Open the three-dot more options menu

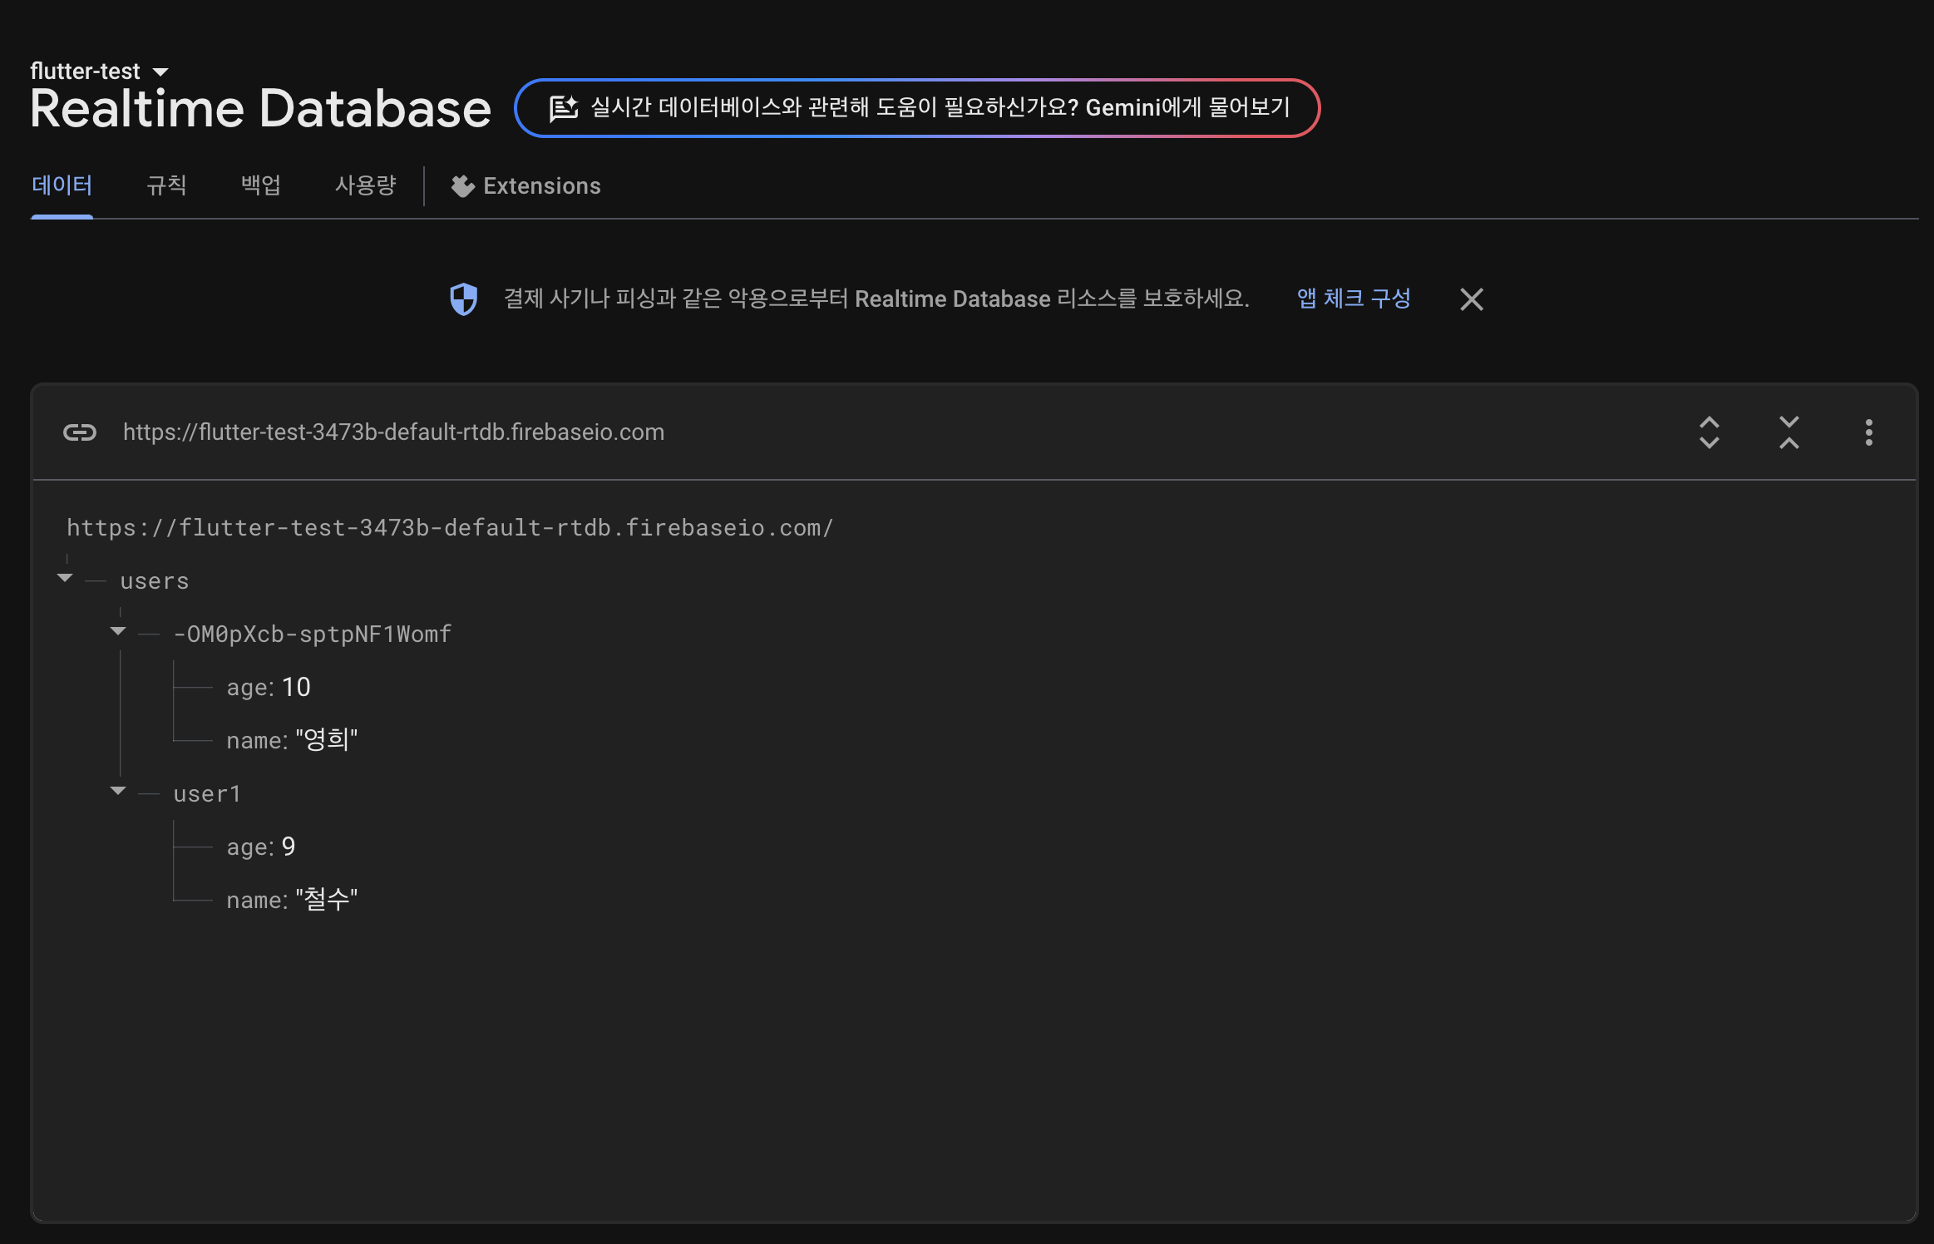click(x=1869, y=432)
